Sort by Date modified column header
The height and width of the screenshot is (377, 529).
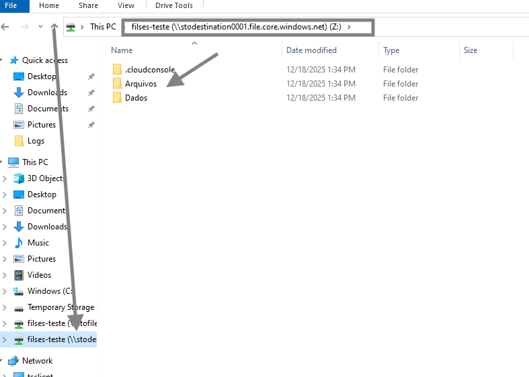point(311,50)
